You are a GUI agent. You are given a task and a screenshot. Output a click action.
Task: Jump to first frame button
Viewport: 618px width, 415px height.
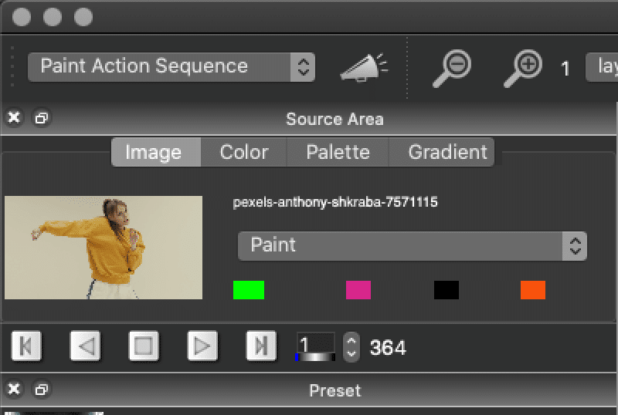click(x=26, y=346)
